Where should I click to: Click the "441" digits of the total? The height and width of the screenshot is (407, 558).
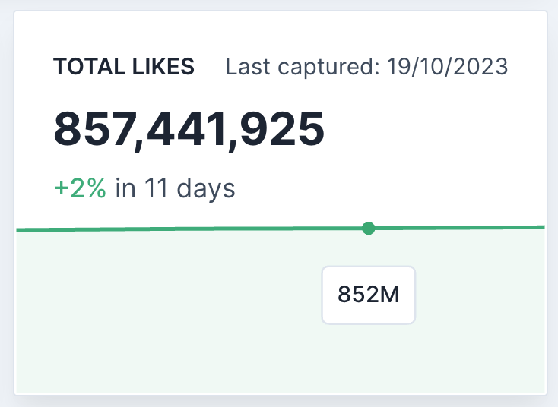pyautogui.click(x=188, y=129)
